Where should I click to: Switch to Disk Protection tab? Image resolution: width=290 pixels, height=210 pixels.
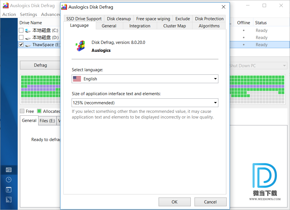[209, 19]
